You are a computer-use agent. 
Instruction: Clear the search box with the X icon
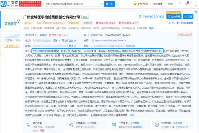(x=101, y=4)
